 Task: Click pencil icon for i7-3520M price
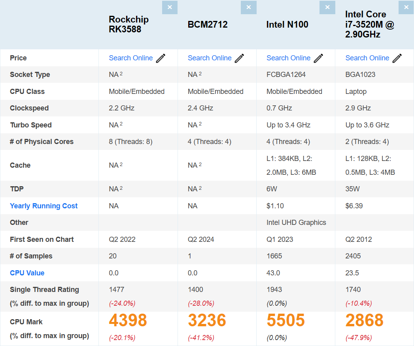[x=397, y=58]
